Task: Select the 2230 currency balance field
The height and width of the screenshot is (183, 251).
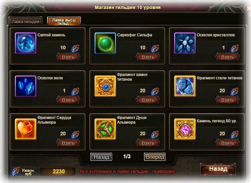Action: (x=58, y=172)
